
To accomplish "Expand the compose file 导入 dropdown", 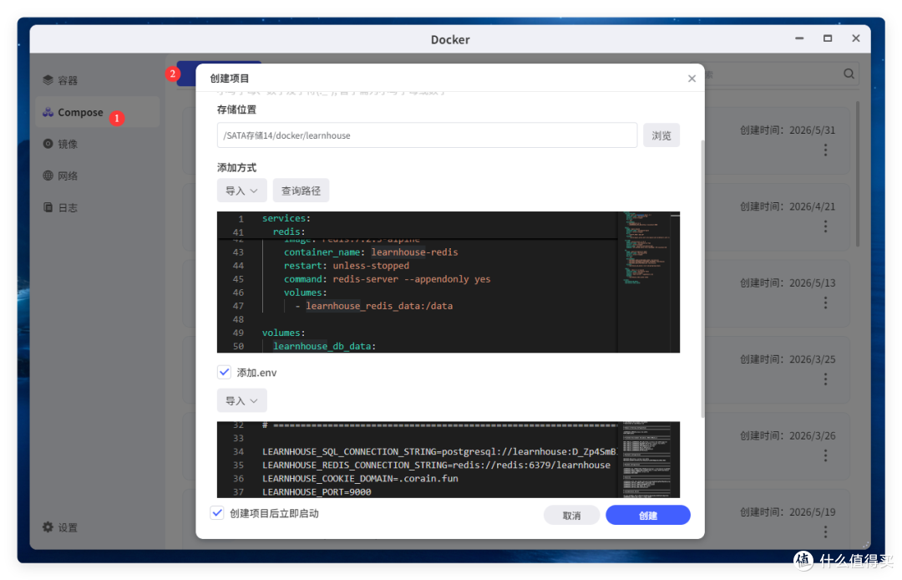I will [241, 191].
